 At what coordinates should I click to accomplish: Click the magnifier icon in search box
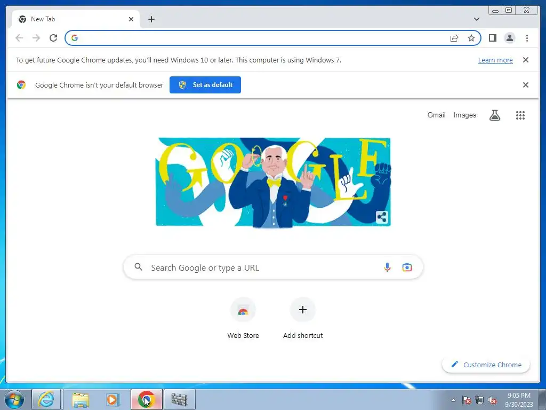[x=138, y=267]
